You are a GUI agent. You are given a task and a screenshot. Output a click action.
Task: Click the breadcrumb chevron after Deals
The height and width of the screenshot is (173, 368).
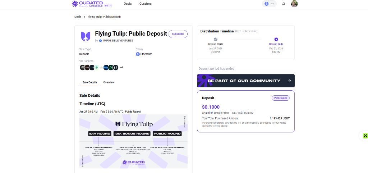pos(84,17)
